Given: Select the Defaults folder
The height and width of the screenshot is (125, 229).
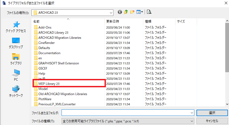Looking at the screenshot, I should (44, 48).
